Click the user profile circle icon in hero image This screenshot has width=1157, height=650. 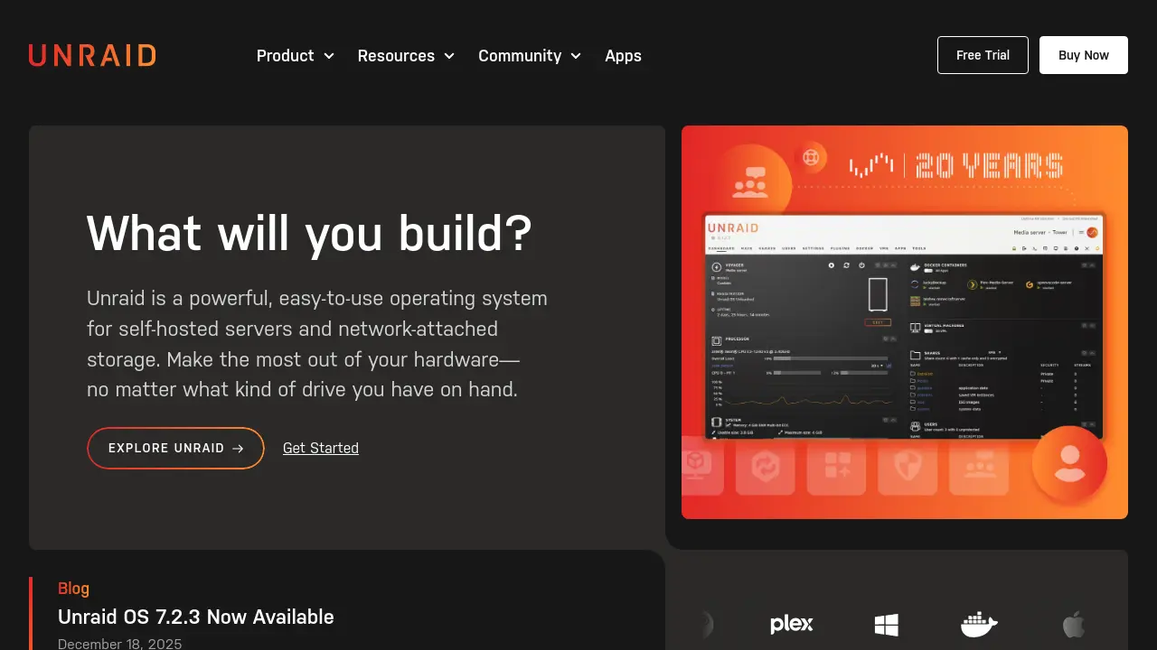click(x=1069, y=463)
